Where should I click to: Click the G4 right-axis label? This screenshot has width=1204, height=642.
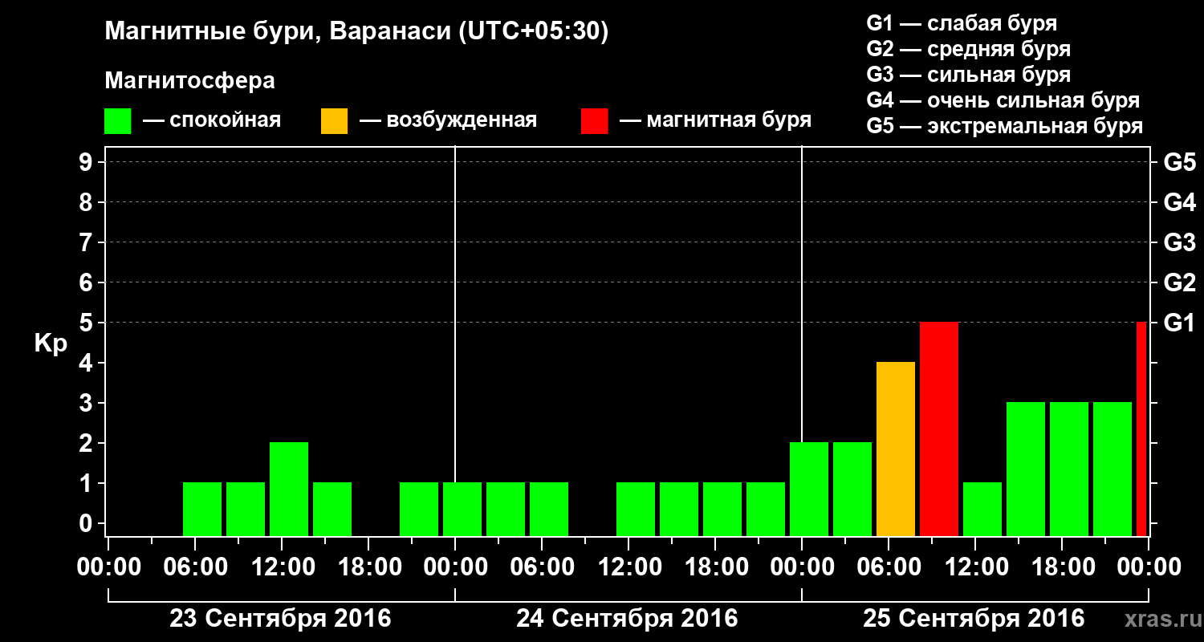coord(1179,202)
